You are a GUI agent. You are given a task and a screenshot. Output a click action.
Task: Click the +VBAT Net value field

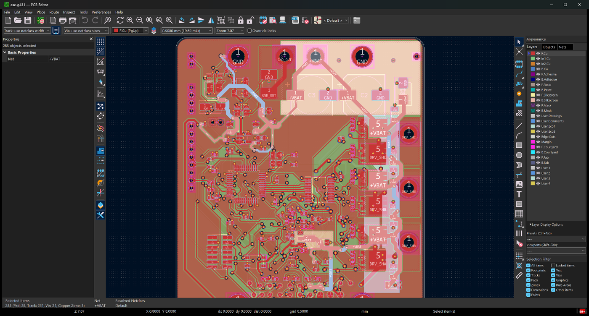tap(71, 59)
